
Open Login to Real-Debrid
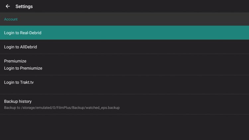click(x=23, y=33)
